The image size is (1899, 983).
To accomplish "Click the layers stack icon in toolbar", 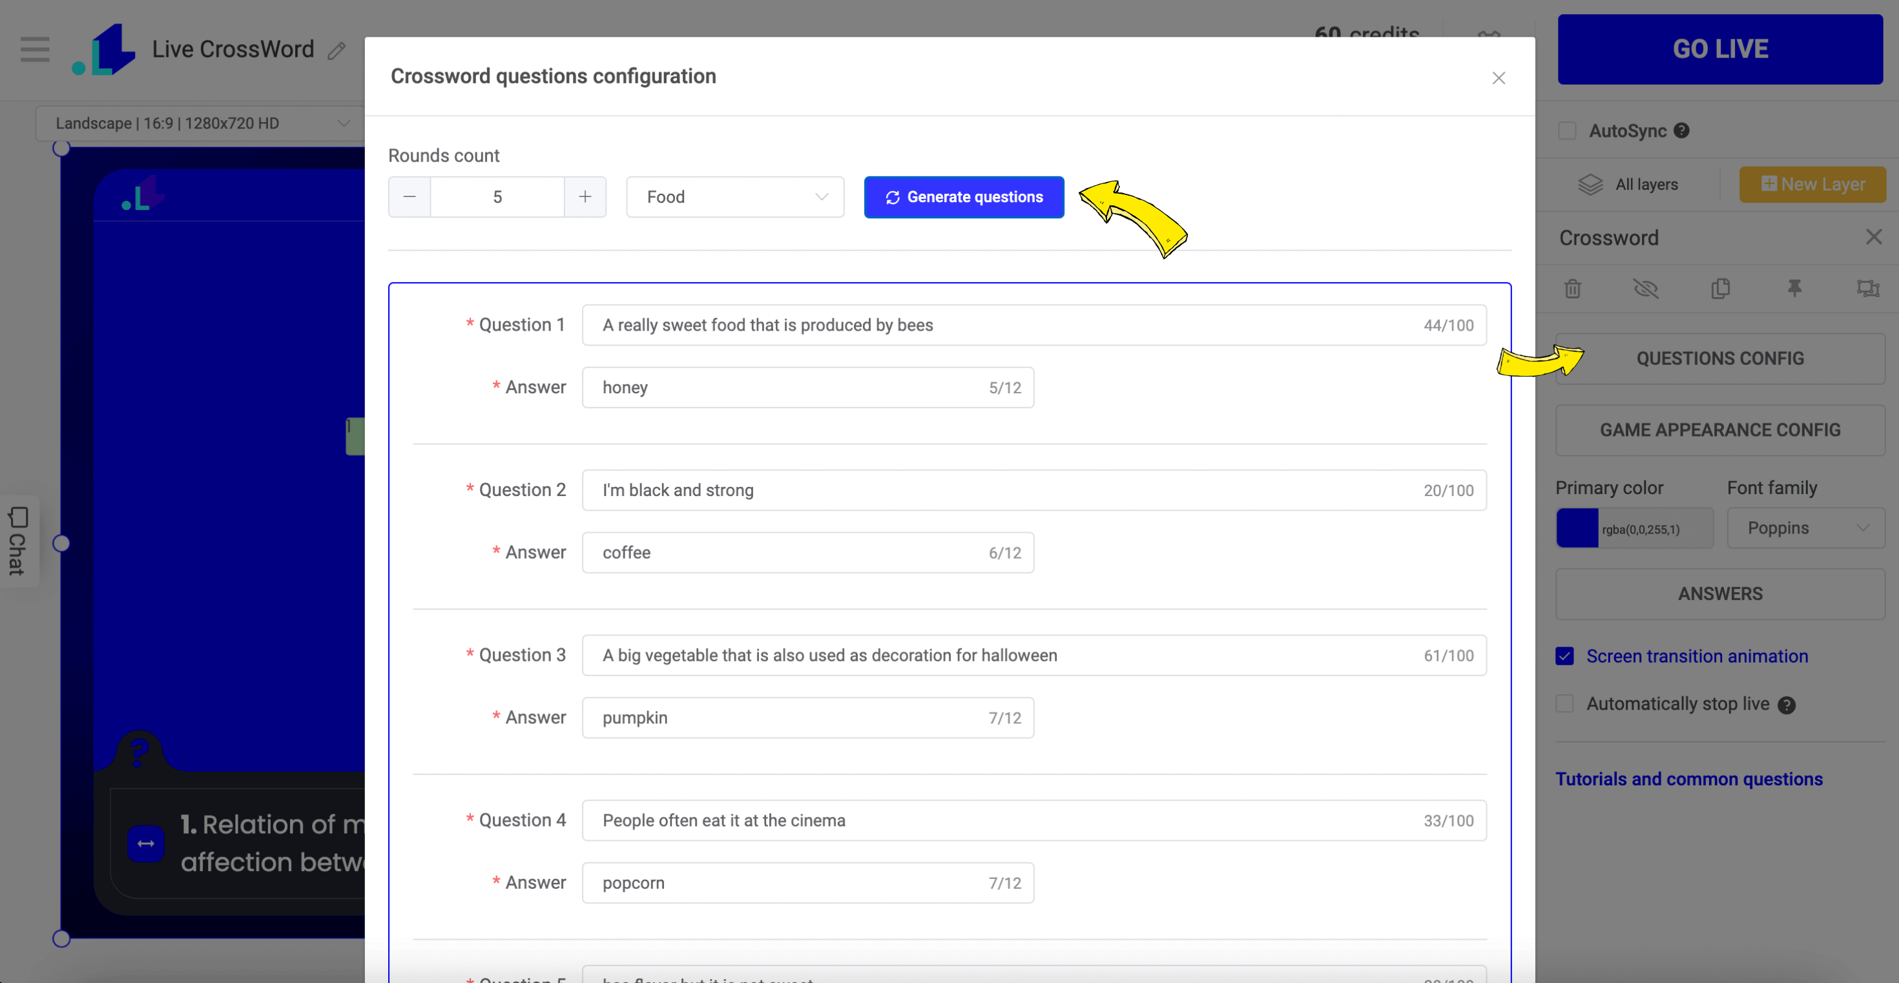I will click(x=1591, y=184).
